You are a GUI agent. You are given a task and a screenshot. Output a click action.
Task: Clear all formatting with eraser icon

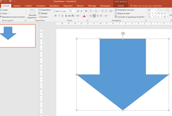(86, 11)
